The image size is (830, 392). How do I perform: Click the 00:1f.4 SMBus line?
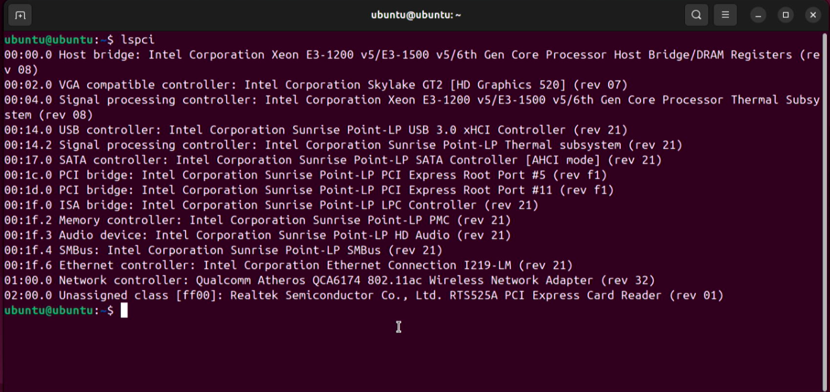(x=224, y=251)
